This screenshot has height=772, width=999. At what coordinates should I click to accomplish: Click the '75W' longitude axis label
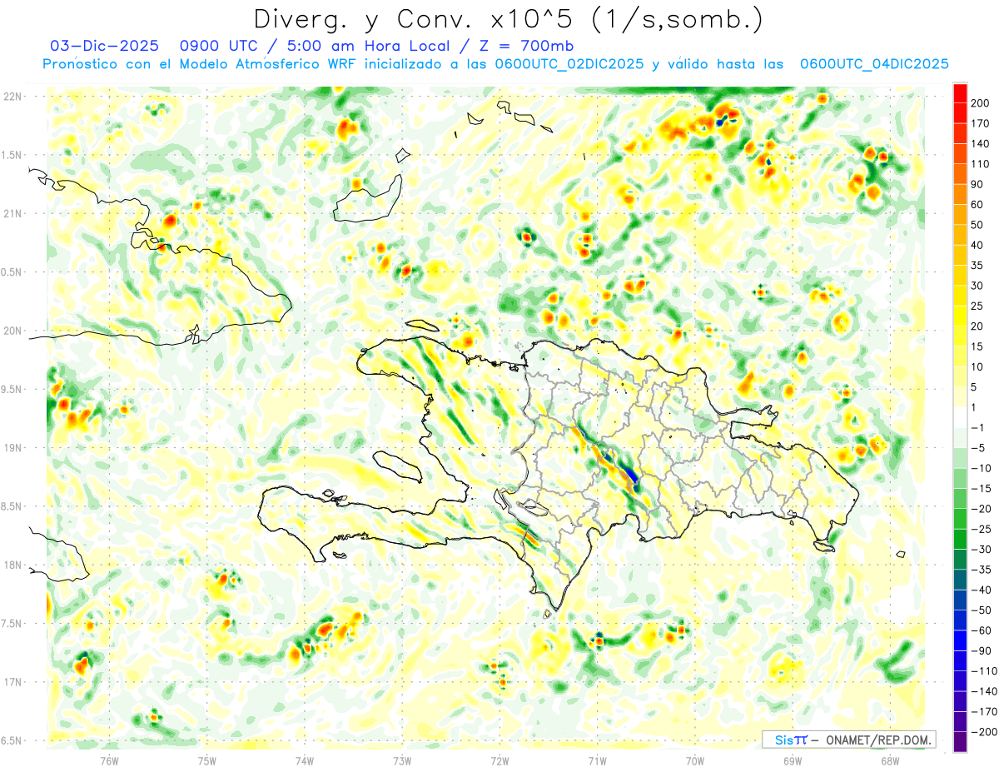(206, 760)
